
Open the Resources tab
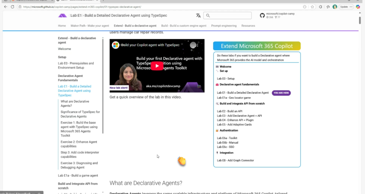248,26
